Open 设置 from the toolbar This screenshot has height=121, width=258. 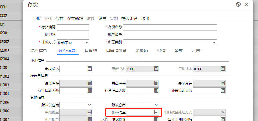102,18
